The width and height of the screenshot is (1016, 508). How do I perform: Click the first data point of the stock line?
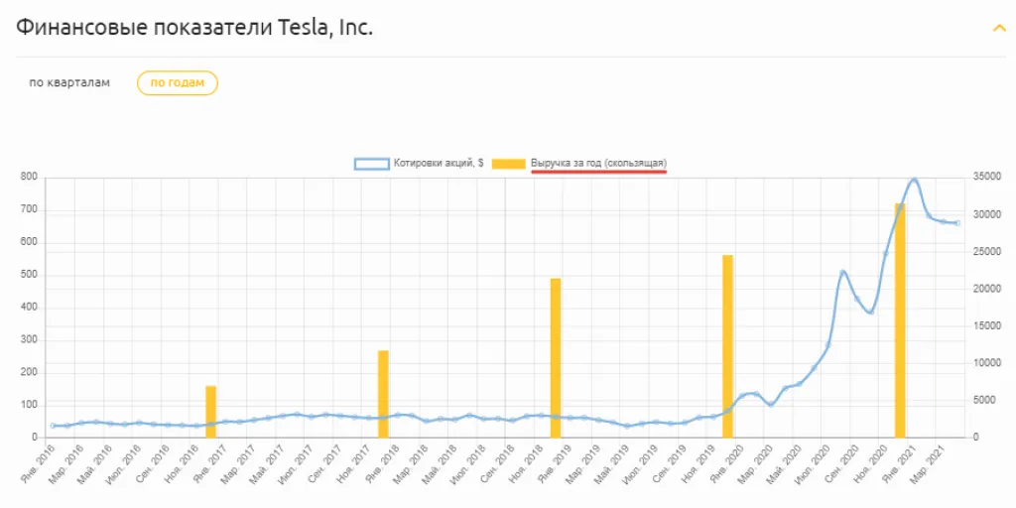53,426
